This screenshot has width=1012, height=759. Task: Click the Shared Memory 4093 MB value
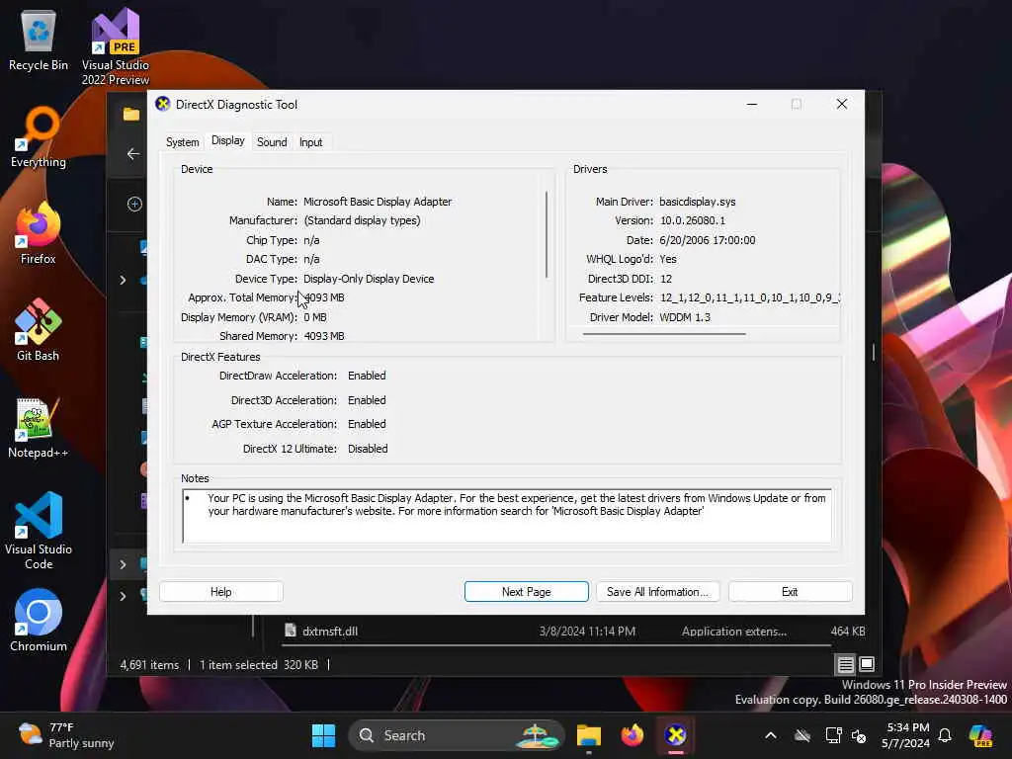[324, 336]
